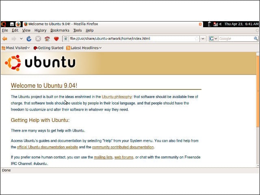Go to the Home page icon
This screenshot has height=195, width=260.
(x=47, y=39)
